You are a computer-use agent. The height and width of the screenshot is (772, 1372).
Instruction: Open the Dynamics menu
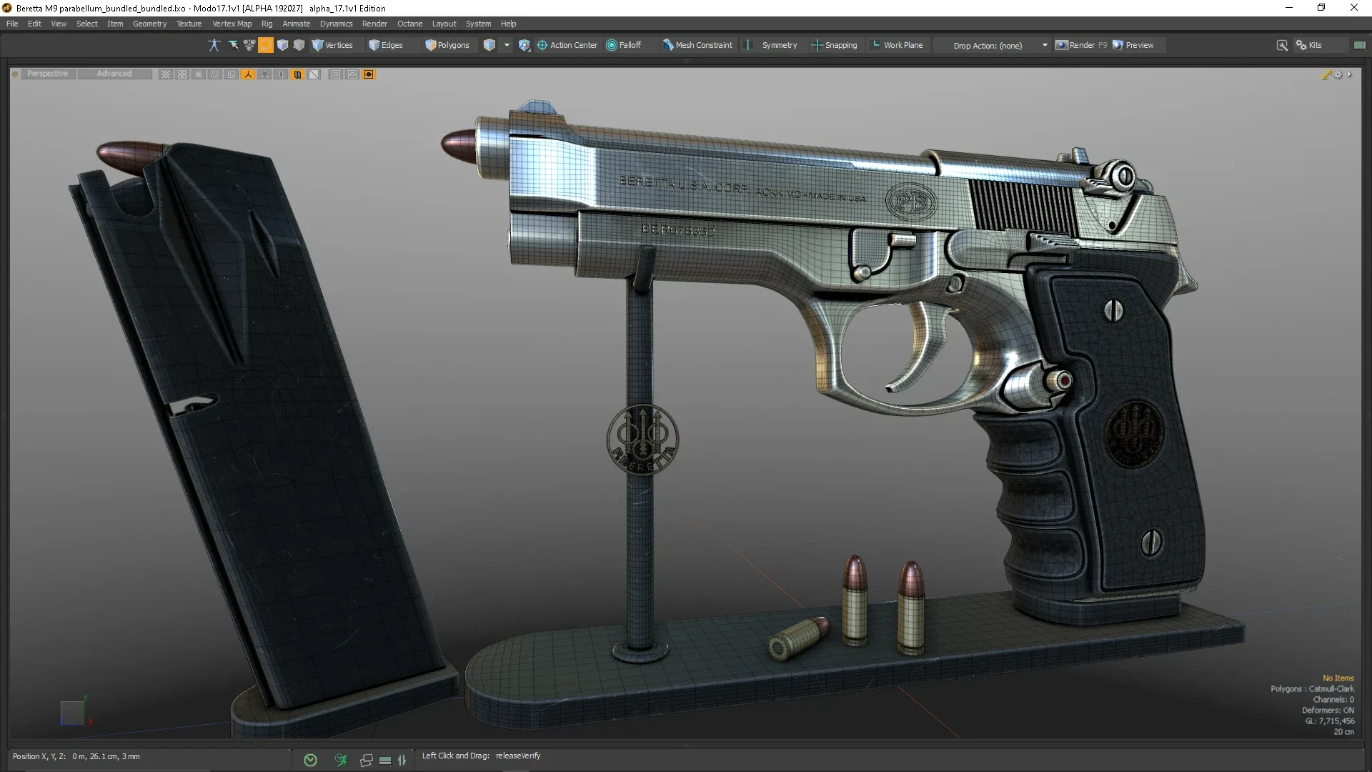pyautogui.click(x=336, y=24)
